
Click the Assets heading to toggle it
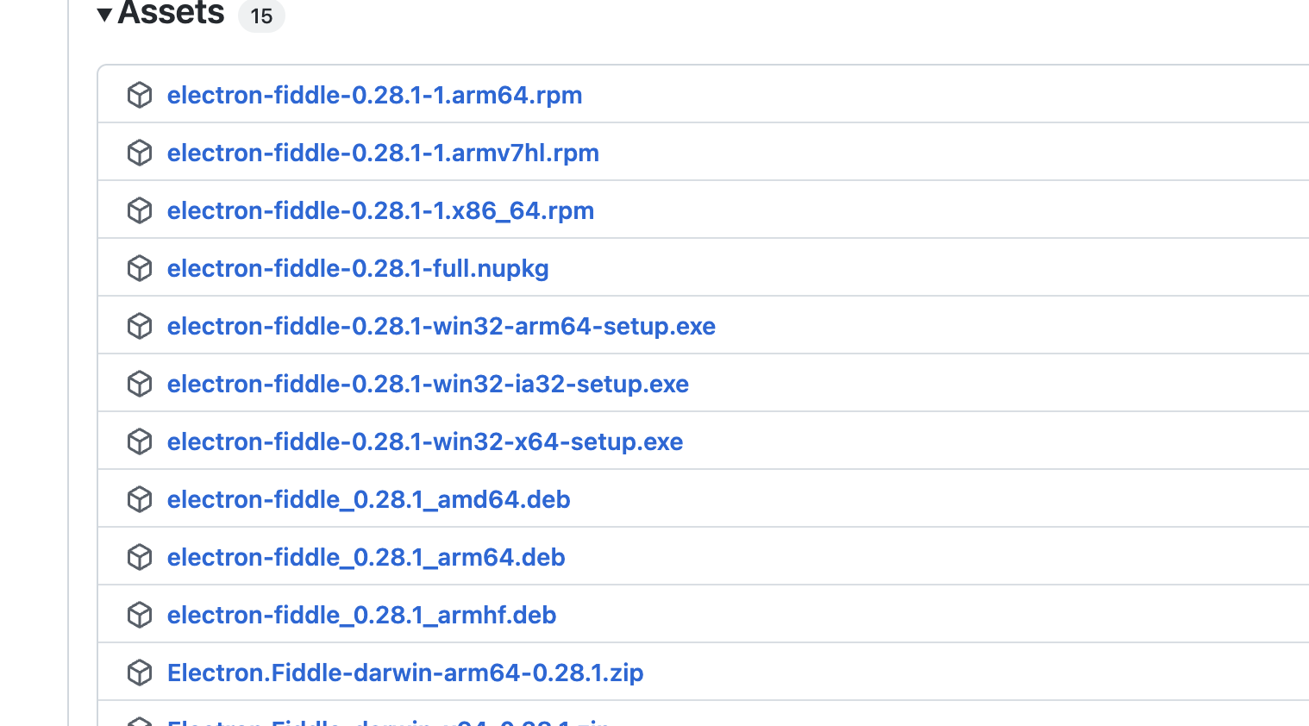click(x=171, y=14)
